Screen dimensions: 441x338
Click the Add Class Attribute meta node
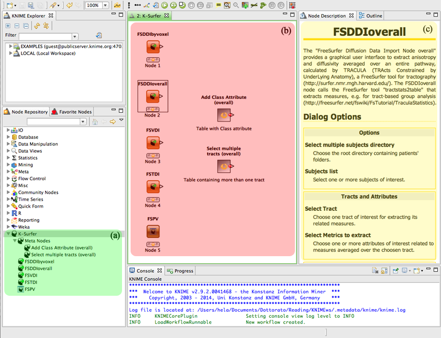pos(224,115)
